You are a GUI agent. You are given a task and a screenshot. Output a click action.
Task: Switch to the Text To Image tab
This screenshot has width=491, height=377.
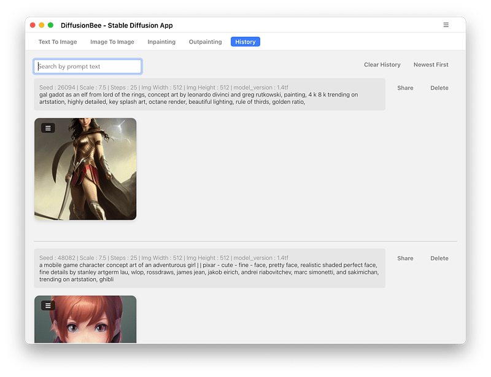(58, 42)
